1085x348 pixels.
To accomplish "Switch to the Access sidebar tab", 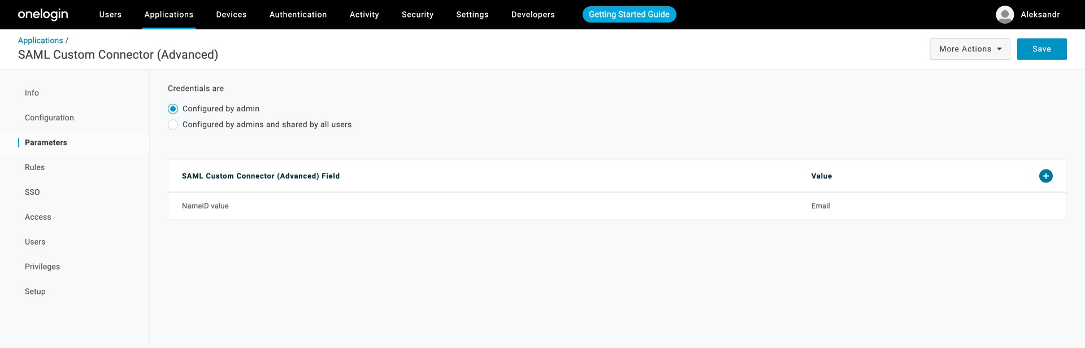I will (38, 217).
